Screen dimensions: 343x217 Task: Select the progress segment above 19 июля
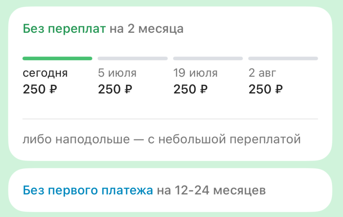[208, 59]
